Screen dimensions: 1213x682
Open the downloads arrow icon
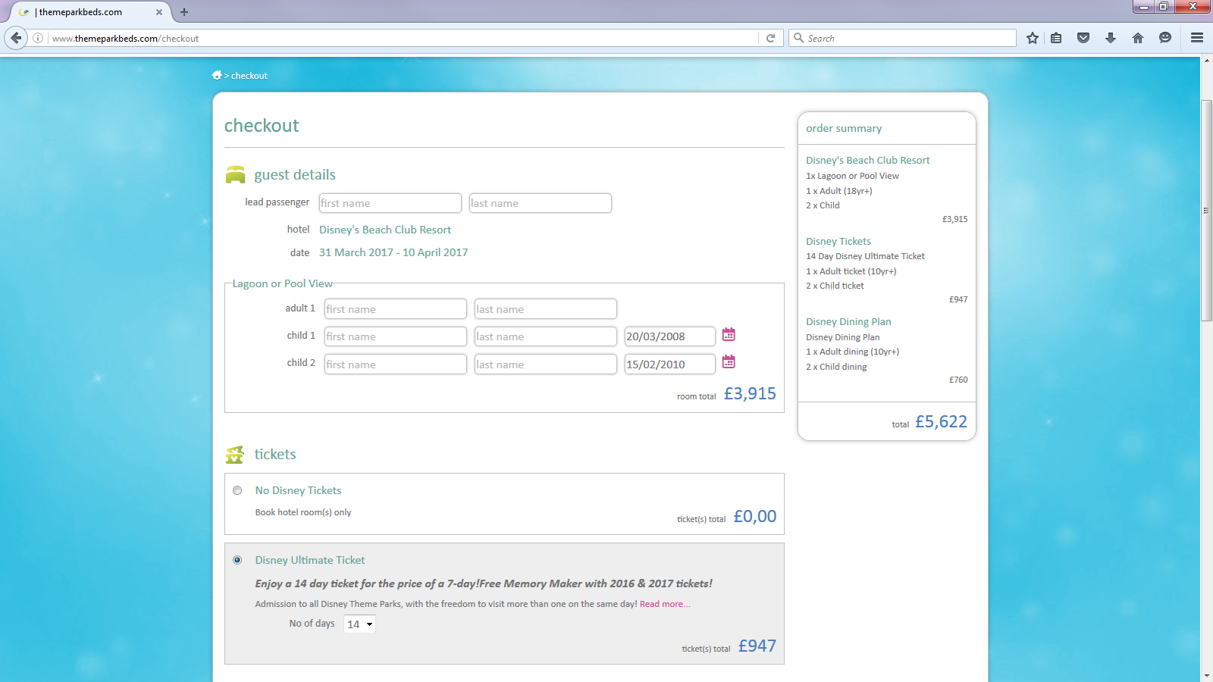point(1111,38)
